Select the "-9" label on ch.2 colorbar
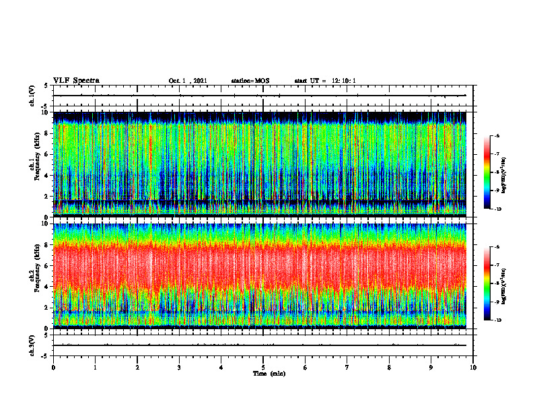Image resolution: width=533 pixels, height=412 pixels. [497, 302]
